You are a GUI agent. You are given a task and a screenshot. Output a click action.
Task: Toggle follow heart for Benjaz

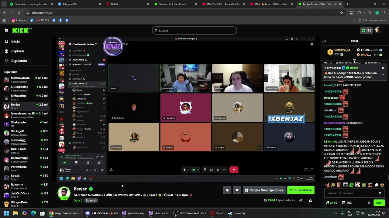pos(237,190)
